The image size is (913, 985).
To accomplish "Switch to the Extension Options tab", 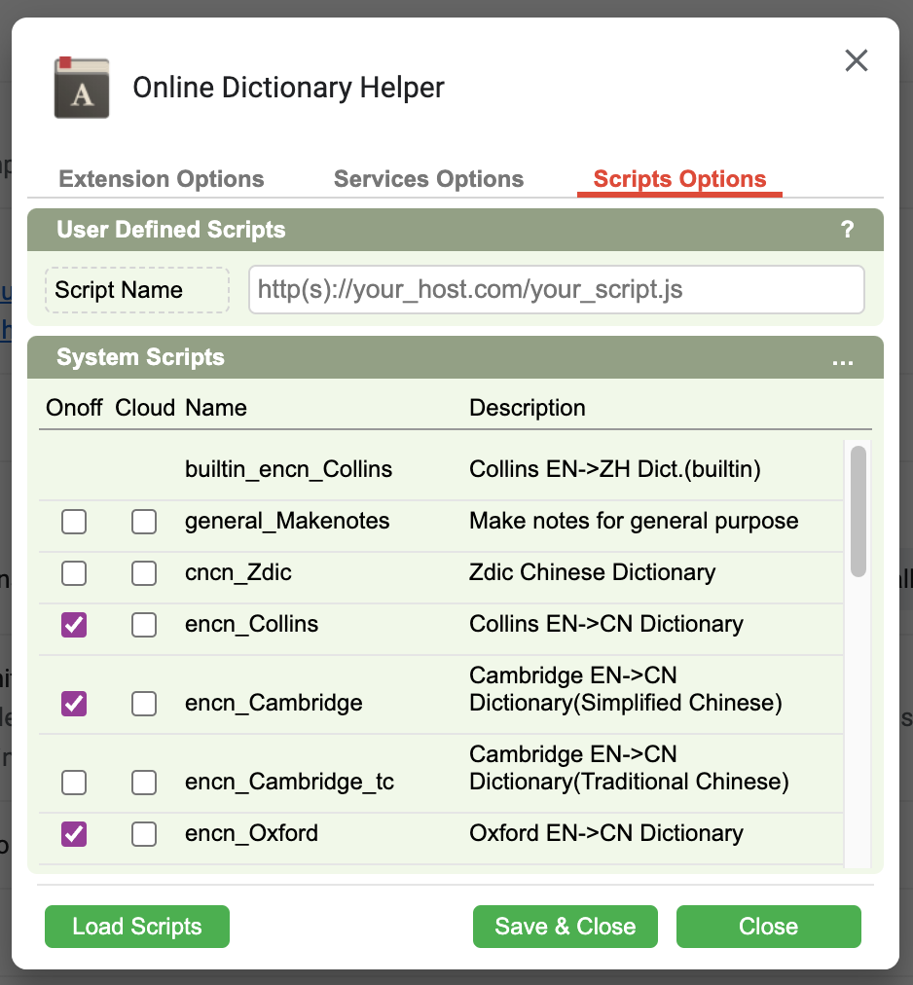I will [162, 179].
